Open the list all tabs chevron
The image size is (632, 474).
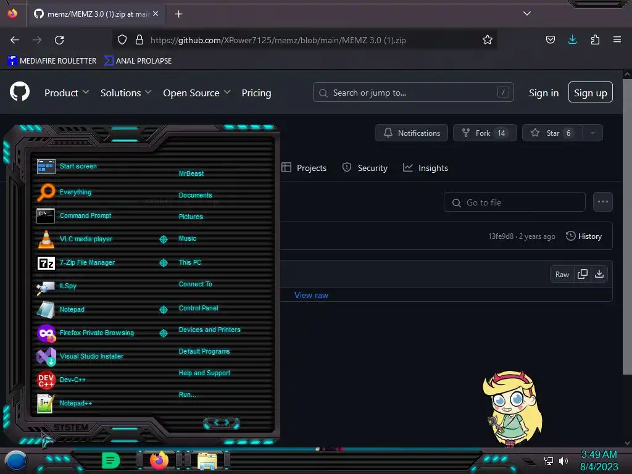[527, 14]
